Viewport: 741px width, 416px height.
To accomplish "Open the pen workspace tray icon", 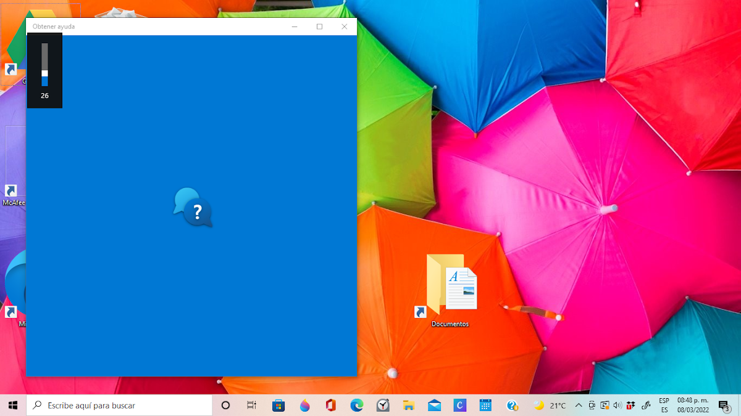I will (x=647, y=405).
